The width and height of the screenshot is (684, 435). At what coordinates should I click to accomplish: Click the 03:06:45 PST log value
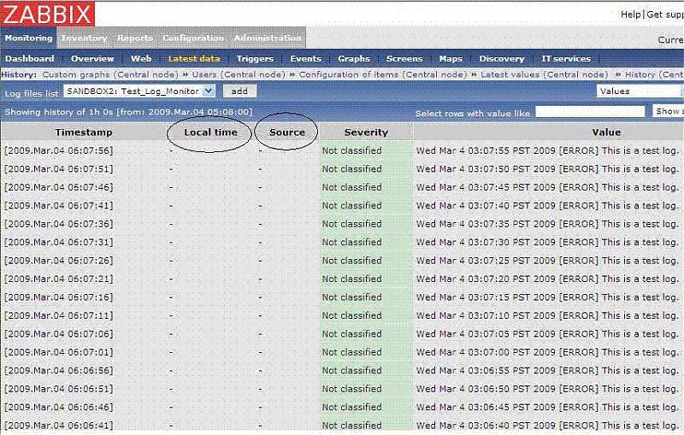(x=547, y=407)
